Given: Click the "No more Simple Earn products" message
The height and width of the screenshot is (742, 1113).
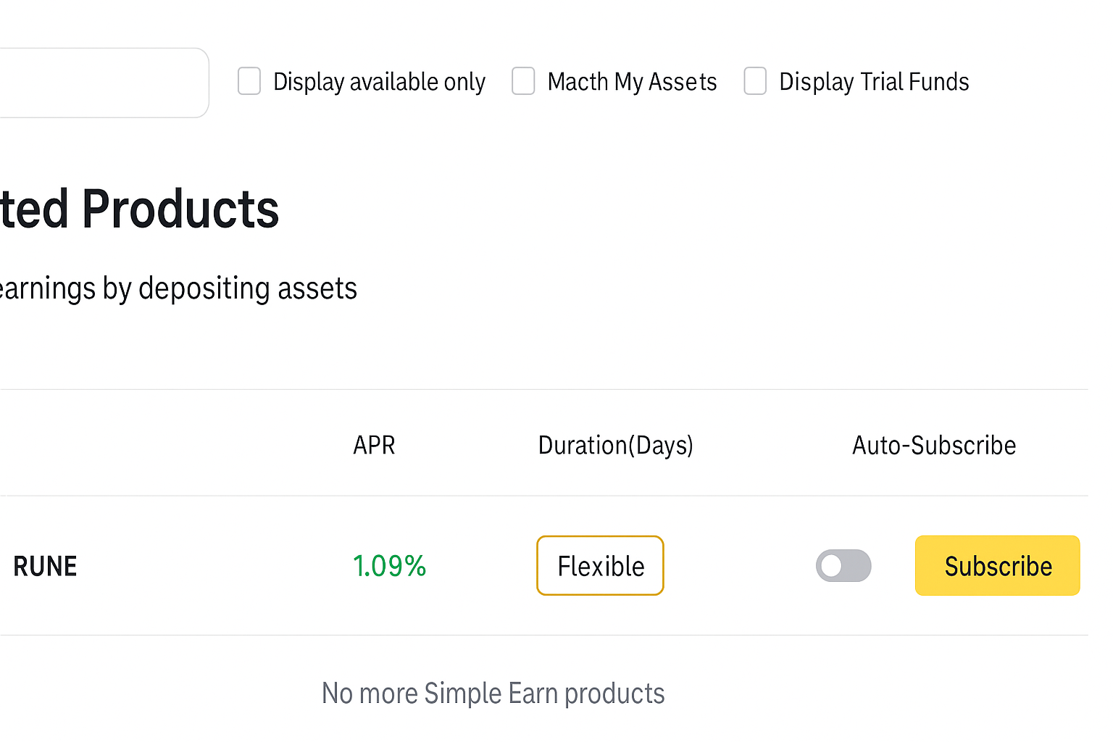Looking at the screenshot, I should [493, 693].
